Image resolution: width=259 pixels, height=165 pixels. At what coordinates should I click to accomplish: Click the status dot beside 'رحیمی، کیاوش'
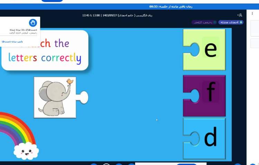tap(214, 22)
